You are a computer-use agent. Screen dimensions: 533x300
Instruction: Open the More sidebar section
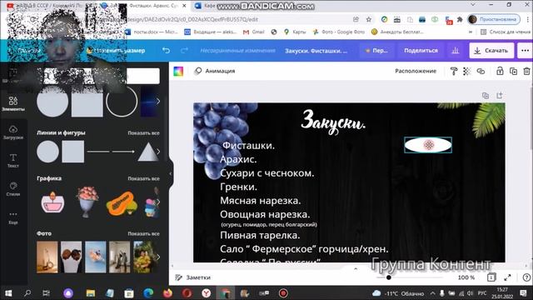[13, 217]
